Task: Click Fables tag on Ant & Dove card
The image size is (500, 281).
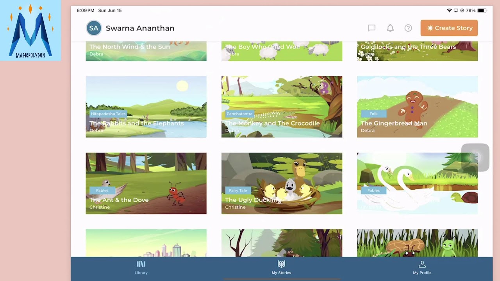Action: click(102, 190)
